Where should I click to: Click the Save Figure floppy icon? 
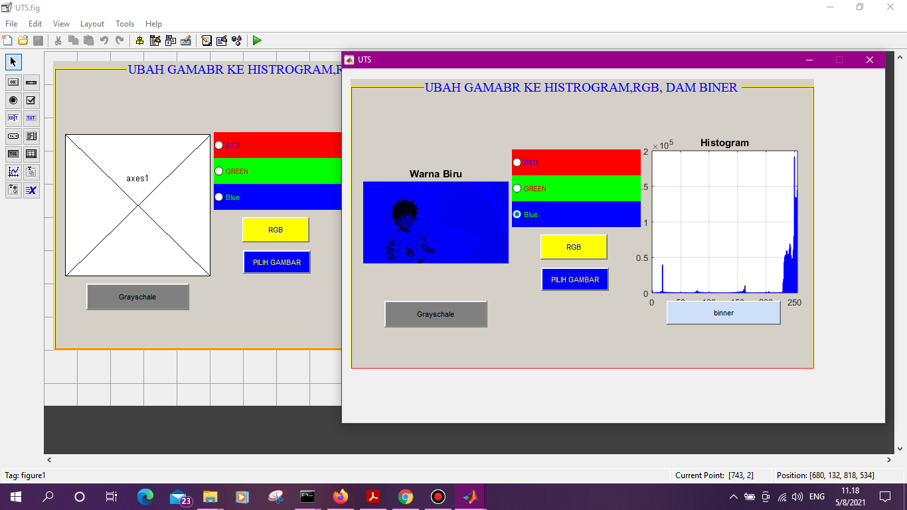tap(38, 41)
